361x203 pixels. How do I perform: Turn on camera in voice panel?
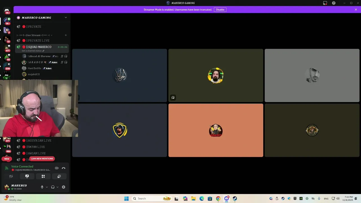11,176
